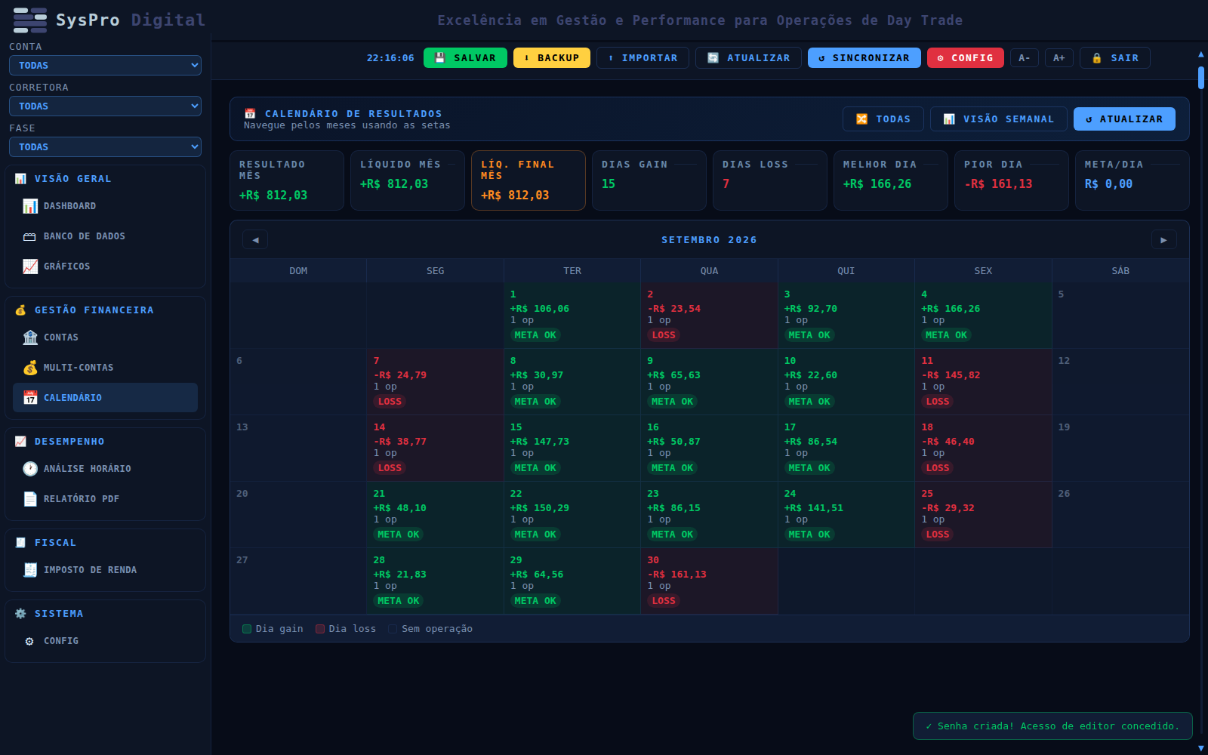Click the SysPro Digital logo icon
The image size is (1208, 755).
click(x=30, y=20)
